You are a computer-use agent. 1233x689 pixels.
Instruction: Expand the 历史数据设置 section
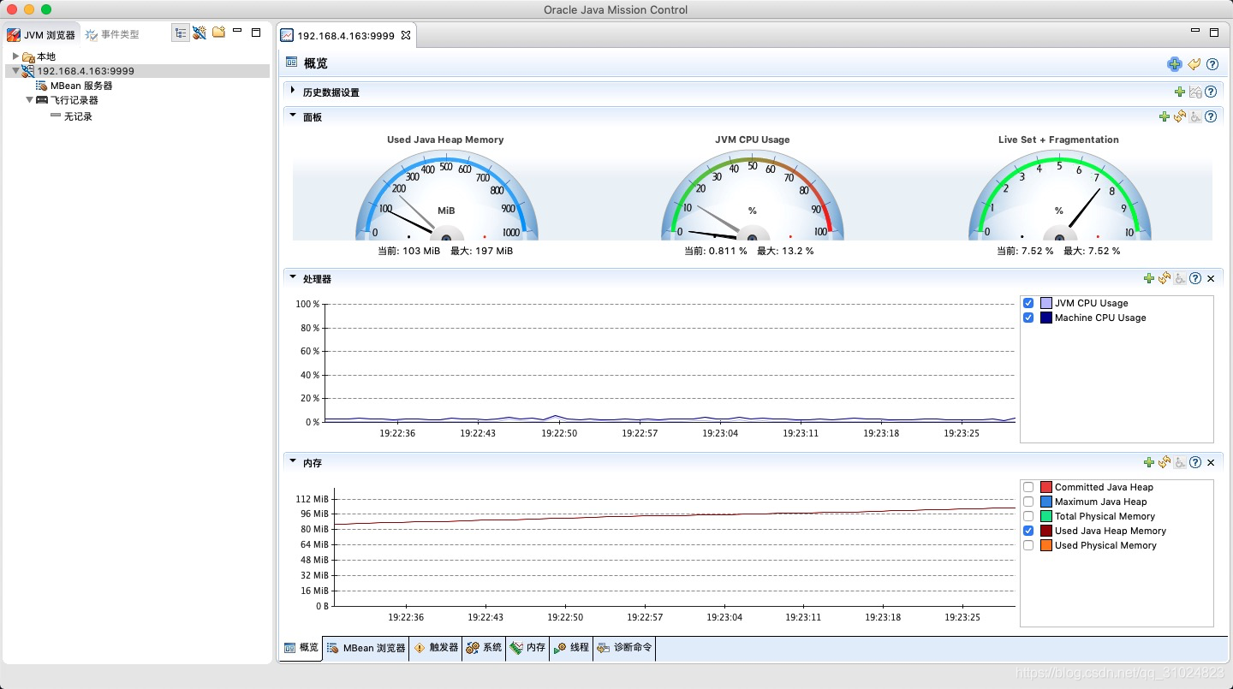[293, 91]
